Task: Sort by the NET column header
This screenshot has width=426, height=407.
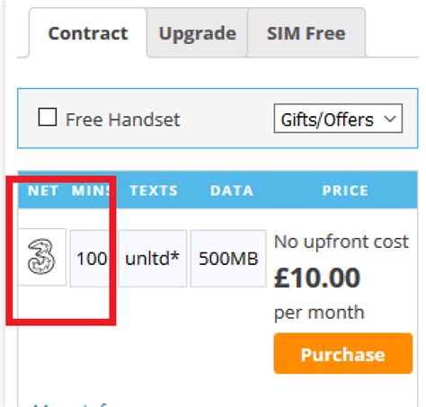Action: (x=43, y=190)
